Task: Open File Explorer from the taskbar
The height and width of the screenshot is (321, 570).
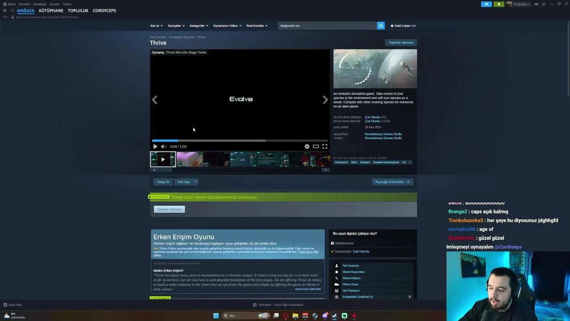Action: (295, 316)
